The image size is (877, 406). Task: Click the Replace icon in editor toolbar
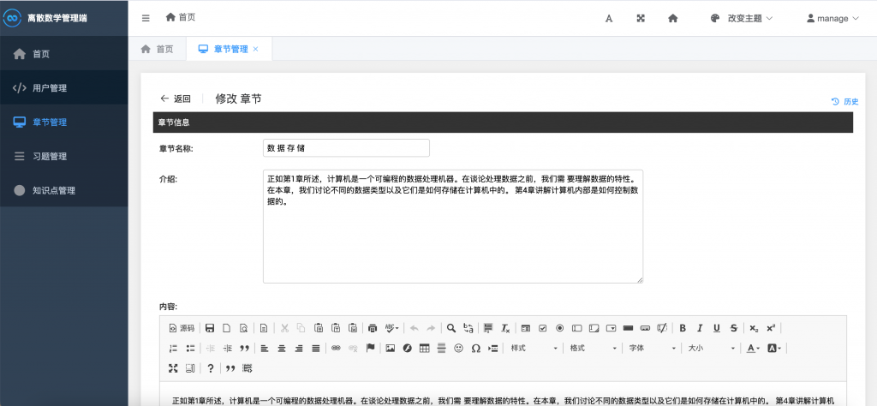pyautogui.click(x=468, y=328)
